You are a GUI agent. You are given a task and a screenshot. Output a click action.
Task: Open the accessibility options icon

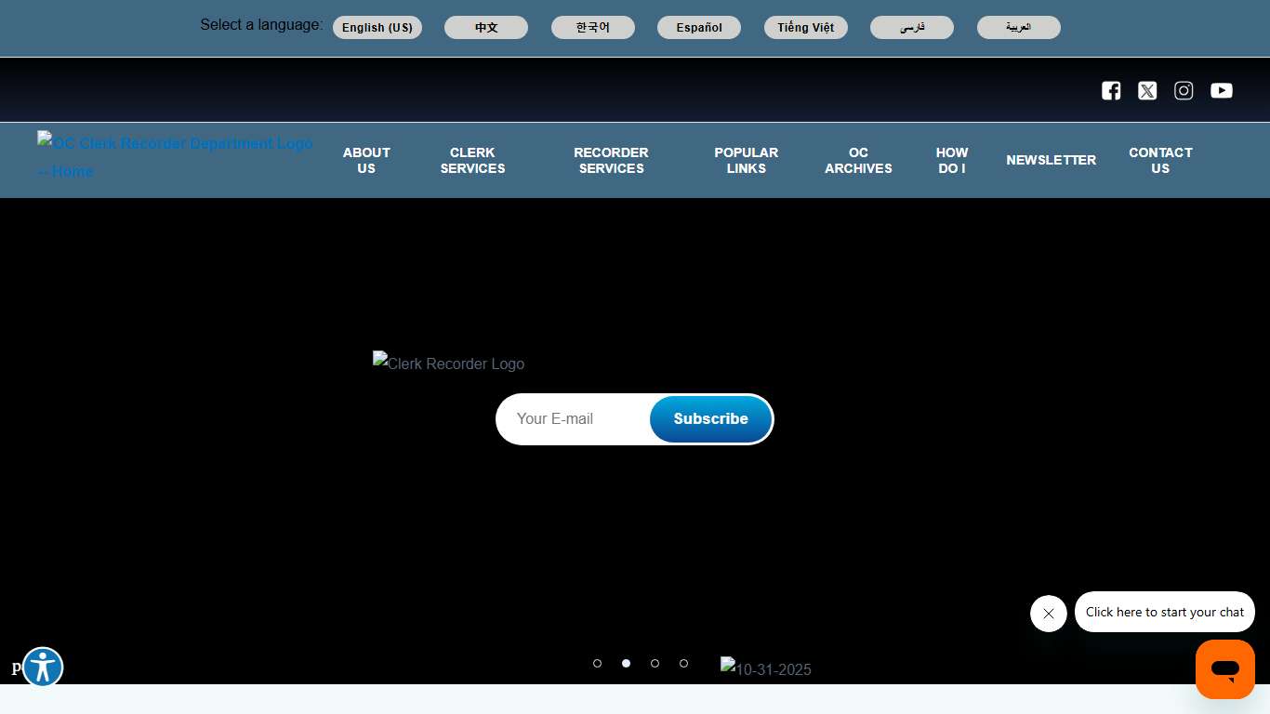43,667
